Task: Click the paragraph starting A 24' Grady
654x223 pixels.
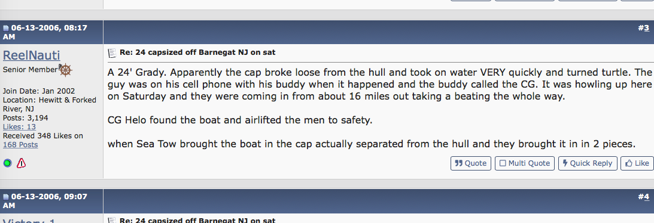Action: (379, 84)
